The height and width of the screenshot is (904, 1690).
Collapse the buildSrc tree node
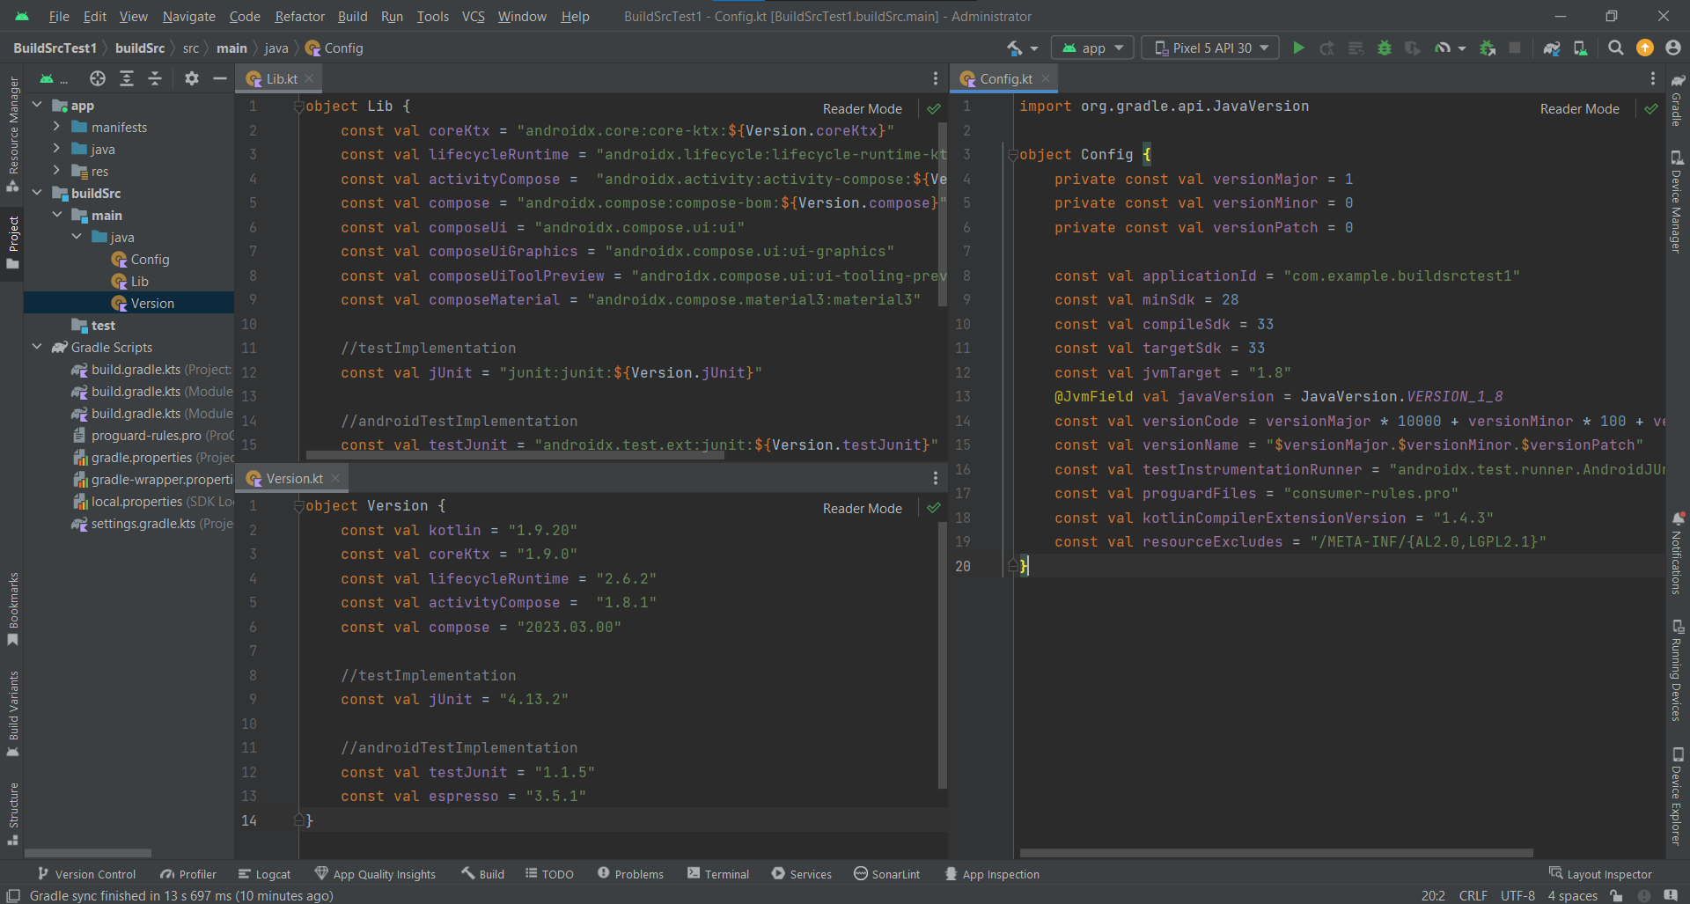(37, 193)
